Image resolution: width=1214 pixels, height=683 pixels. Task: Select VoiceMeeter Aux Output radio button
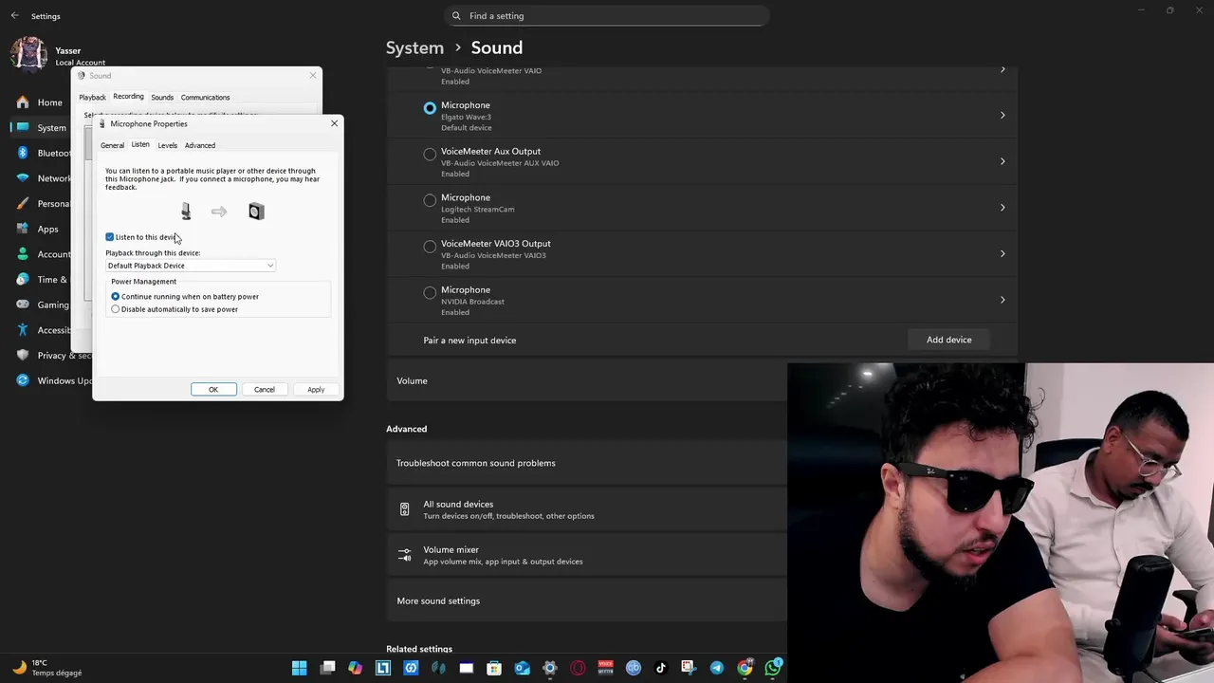tap(430, 154)
